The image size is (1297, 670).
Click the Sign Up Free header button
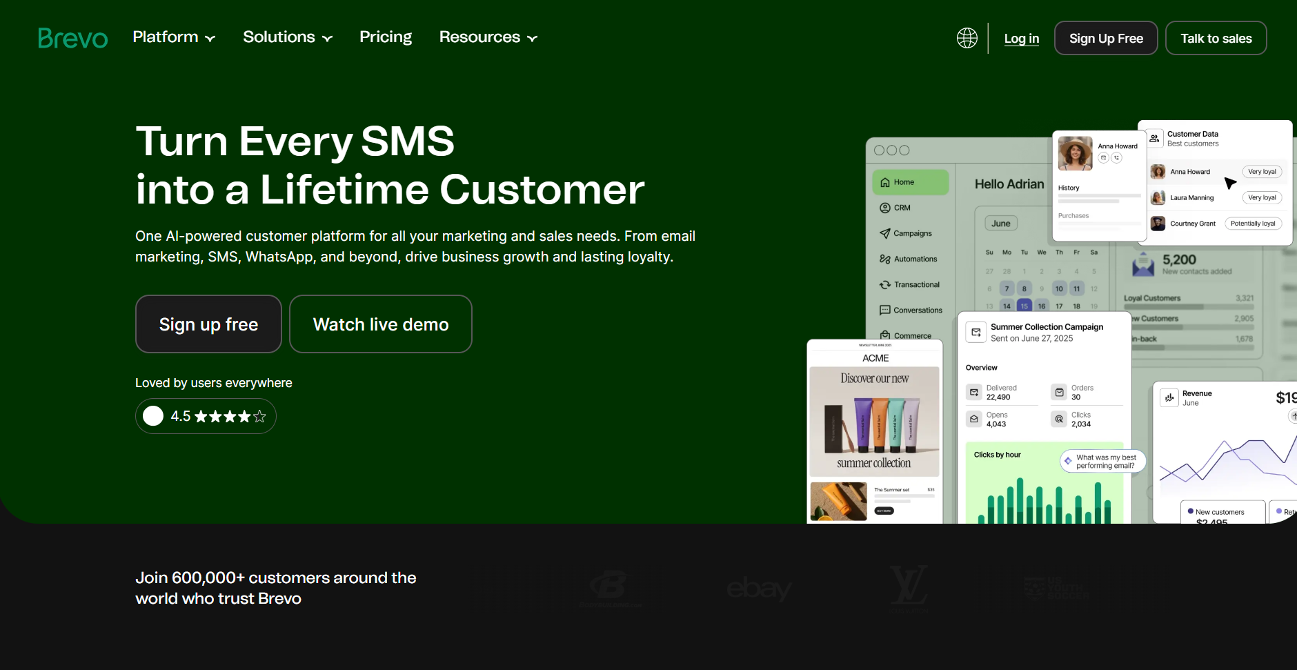[1106, 38]
